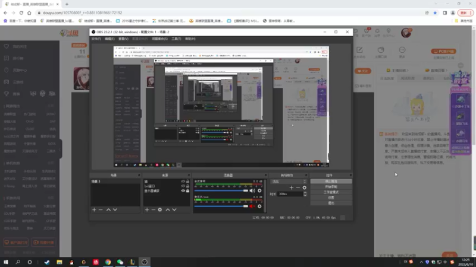476x267 pixels.
Task: Open OBS Settings button in controls
Action: pyautogui.click(x=331, y=198)
